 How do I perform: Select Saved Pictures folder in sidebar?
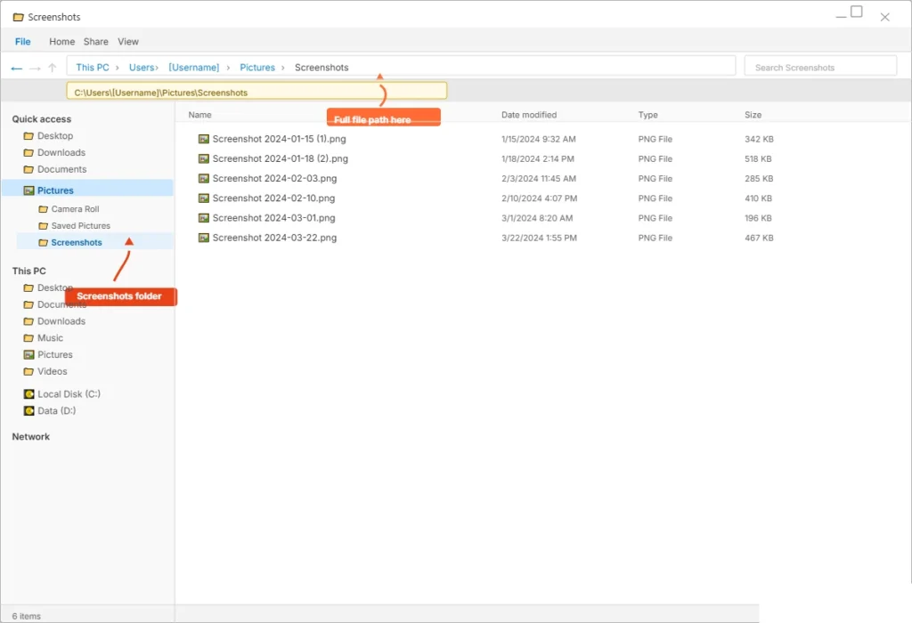pyautogui.click(x=80, y=226)
